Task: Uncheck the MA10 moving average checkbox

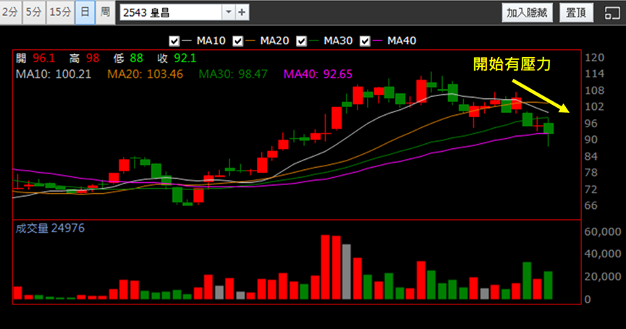Action: click(174, 41)
